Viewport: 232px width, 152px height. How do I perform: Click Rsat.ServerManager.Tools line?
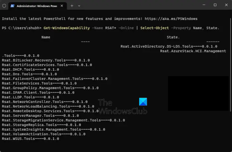tap(40, 116)
